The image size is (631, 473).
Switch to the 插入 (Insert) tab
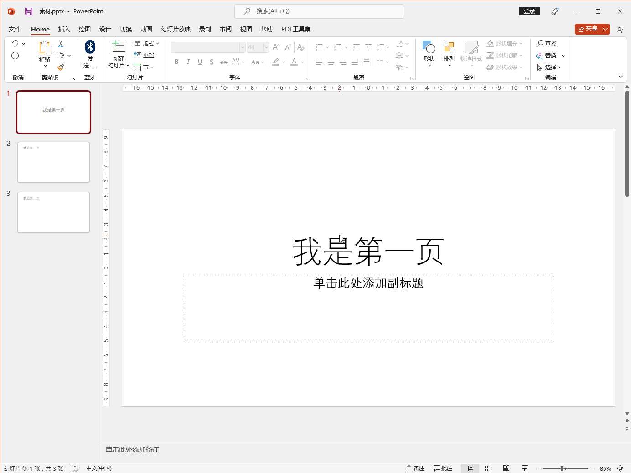(64, 29)
